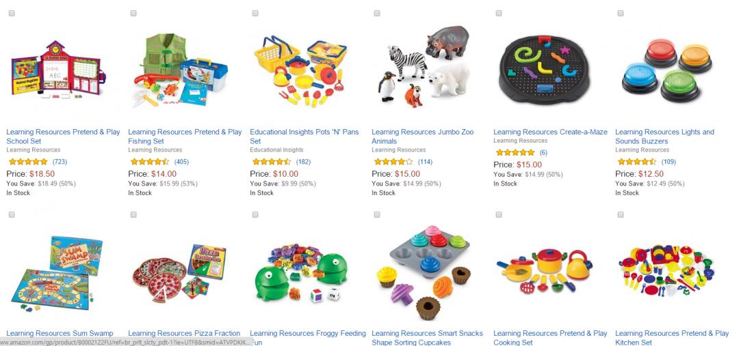Enable the checkbox above Jumbo Zoo Animals

[x=377, y=13]
